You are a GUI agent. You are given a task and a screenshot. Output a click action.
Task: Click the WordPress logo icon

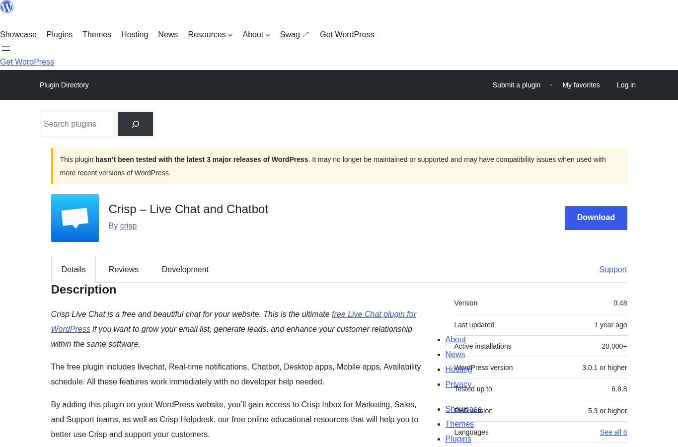pos(6,6)
